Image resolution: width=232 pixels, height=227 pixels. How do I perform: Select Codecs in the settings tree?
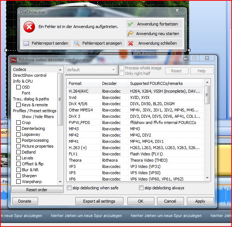pos(20,69)
